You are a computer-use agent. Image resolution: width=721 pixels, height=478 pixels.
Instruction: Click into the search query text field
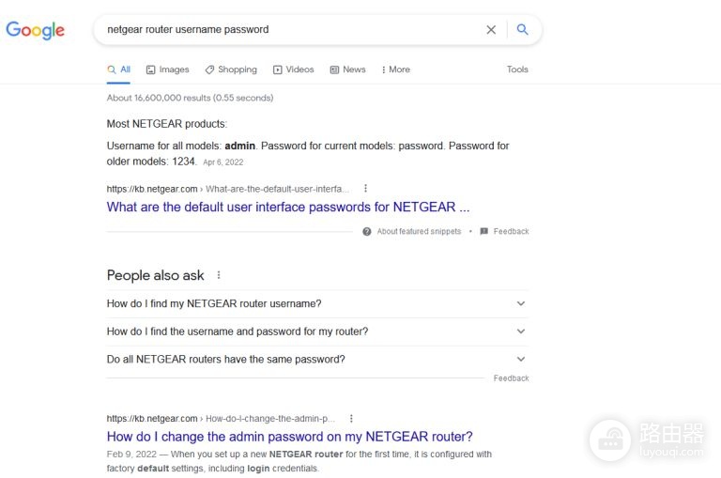[290, 29]
